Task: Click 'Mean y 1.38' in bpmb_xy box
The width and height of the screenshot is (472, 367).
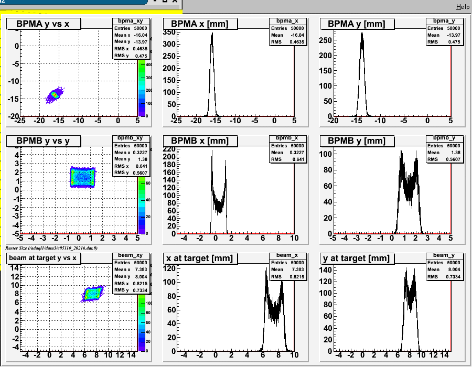Action: point(131,159)
